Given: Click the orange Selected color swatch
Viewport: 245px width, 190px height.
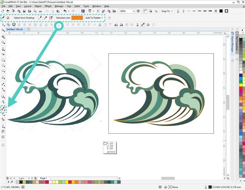Looking at the screenshot, I should click(x=77, y=18).
